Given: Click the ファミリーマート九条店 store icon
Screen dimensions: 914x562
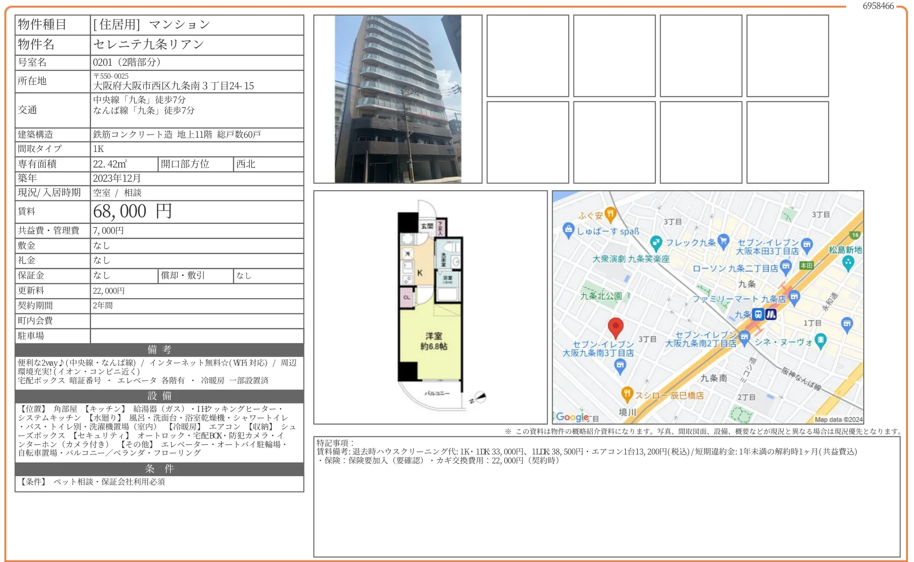Looking at the screenshot, I should 794,297.
